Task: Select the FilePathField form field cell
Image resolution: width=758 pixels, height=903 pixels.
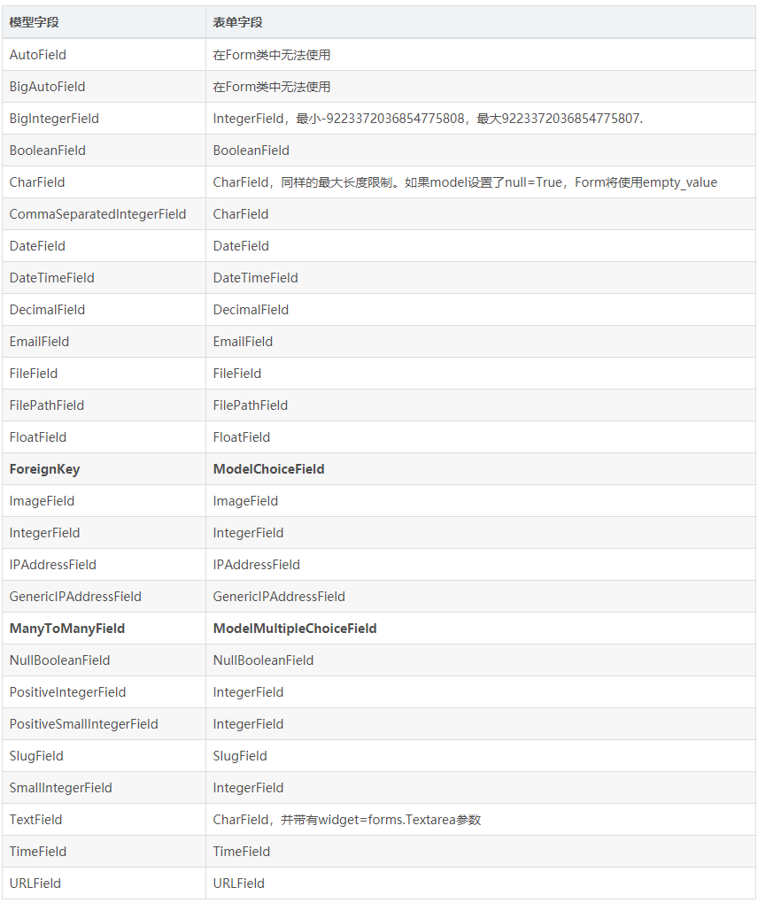Action: 480,405
